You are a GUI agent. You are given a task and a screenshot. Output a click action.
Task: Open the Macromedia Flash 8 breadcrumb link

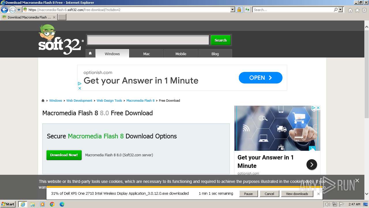click(x=140, y=101)
